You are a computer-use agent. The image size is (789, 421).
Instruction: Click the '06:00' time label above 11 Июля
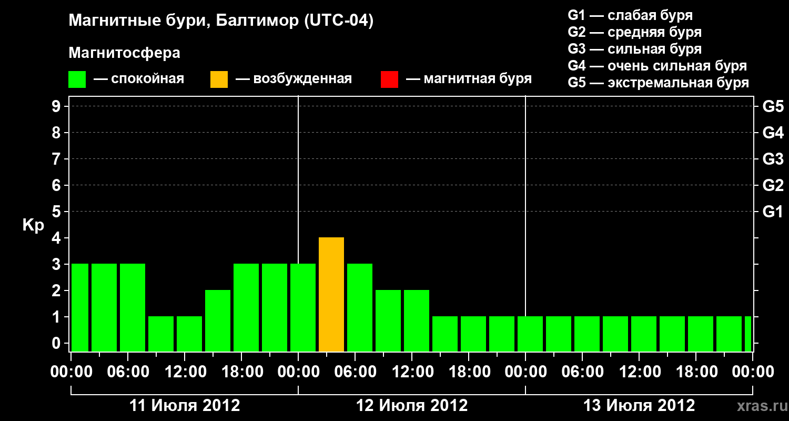tap(128, 372)
